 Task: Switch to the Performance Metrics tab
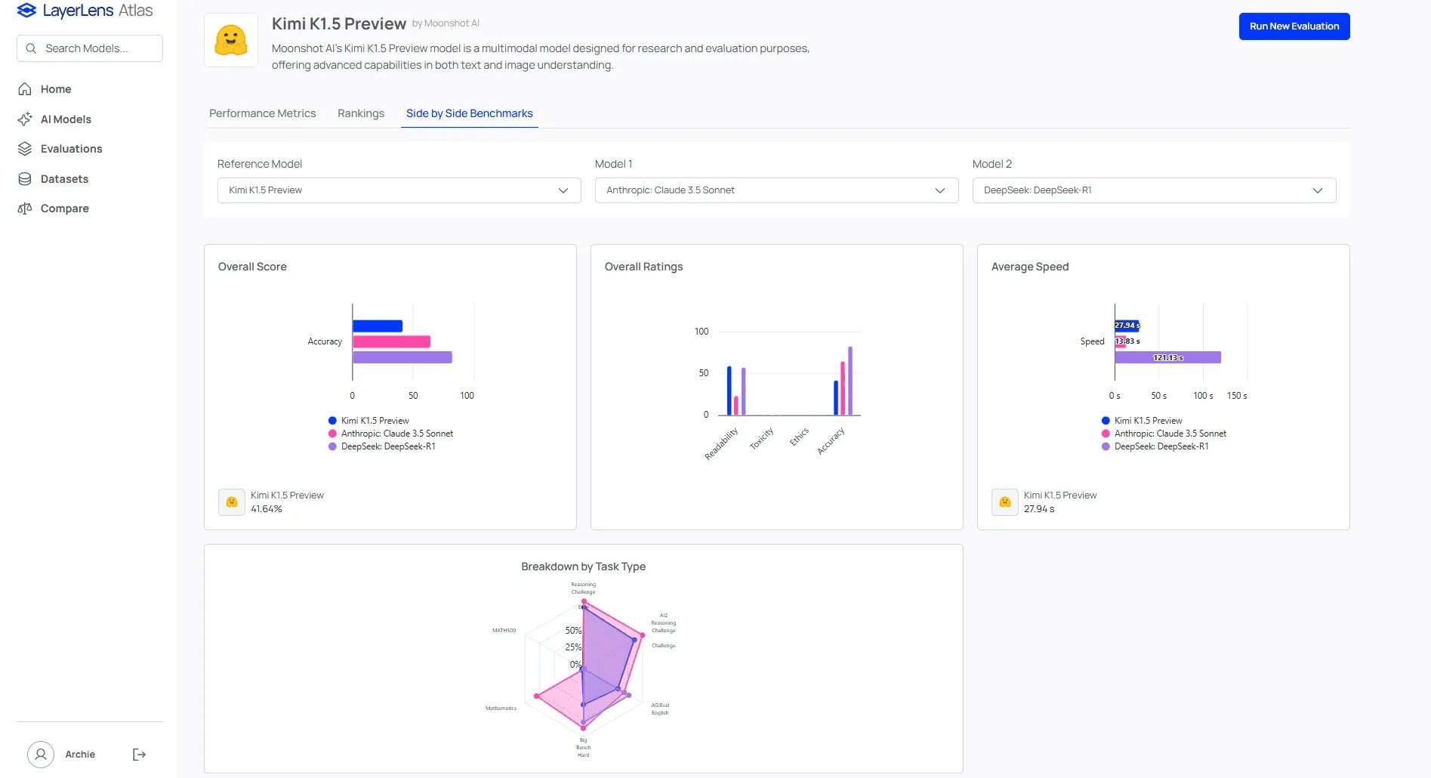pyautogui.click(x=263, y=113)
